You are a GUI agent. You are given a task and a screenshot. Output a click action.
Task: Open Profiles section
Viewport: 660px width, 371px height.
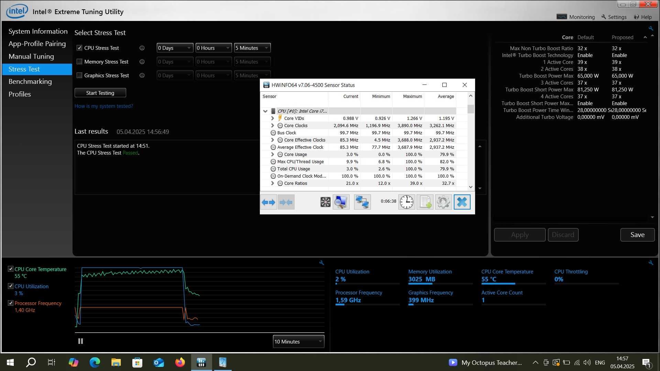[20, 94]
